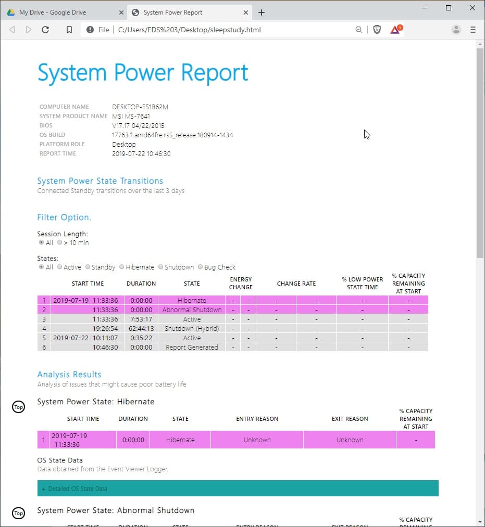Click the scrollbar down arrow

click(x=480, y=522)
